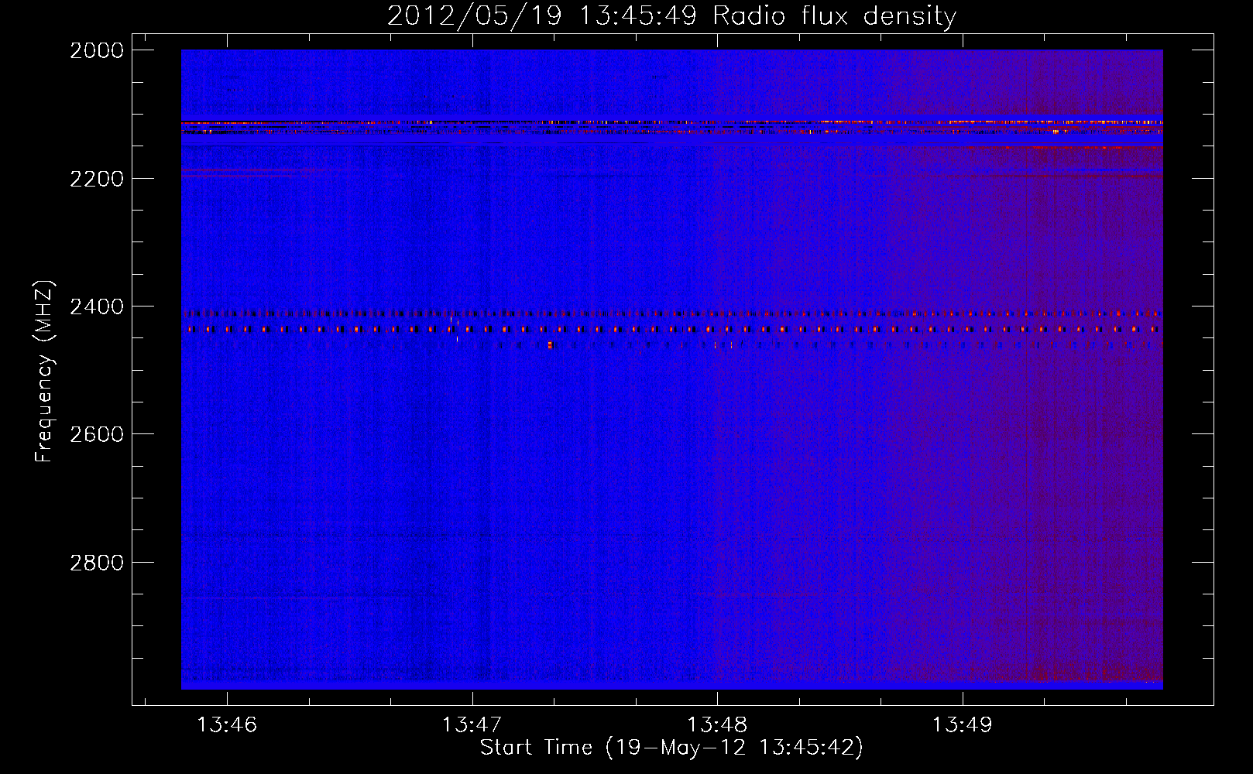Click the 13:47 time tick label

pos(472,725)
